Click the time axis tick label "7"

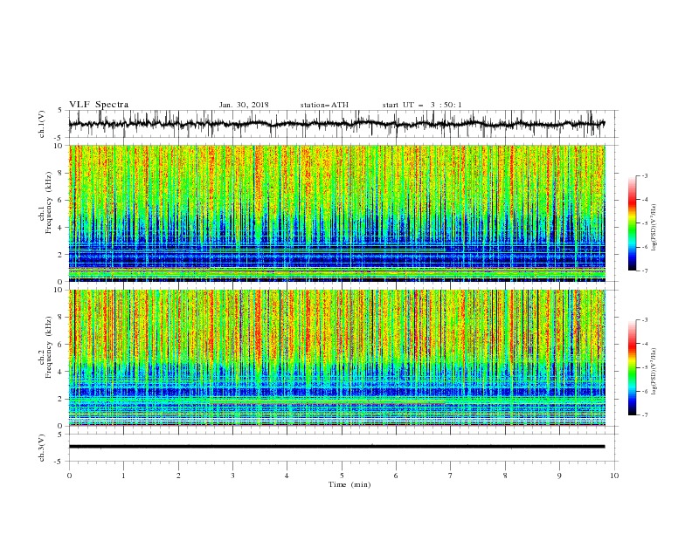tap(451, 476)
